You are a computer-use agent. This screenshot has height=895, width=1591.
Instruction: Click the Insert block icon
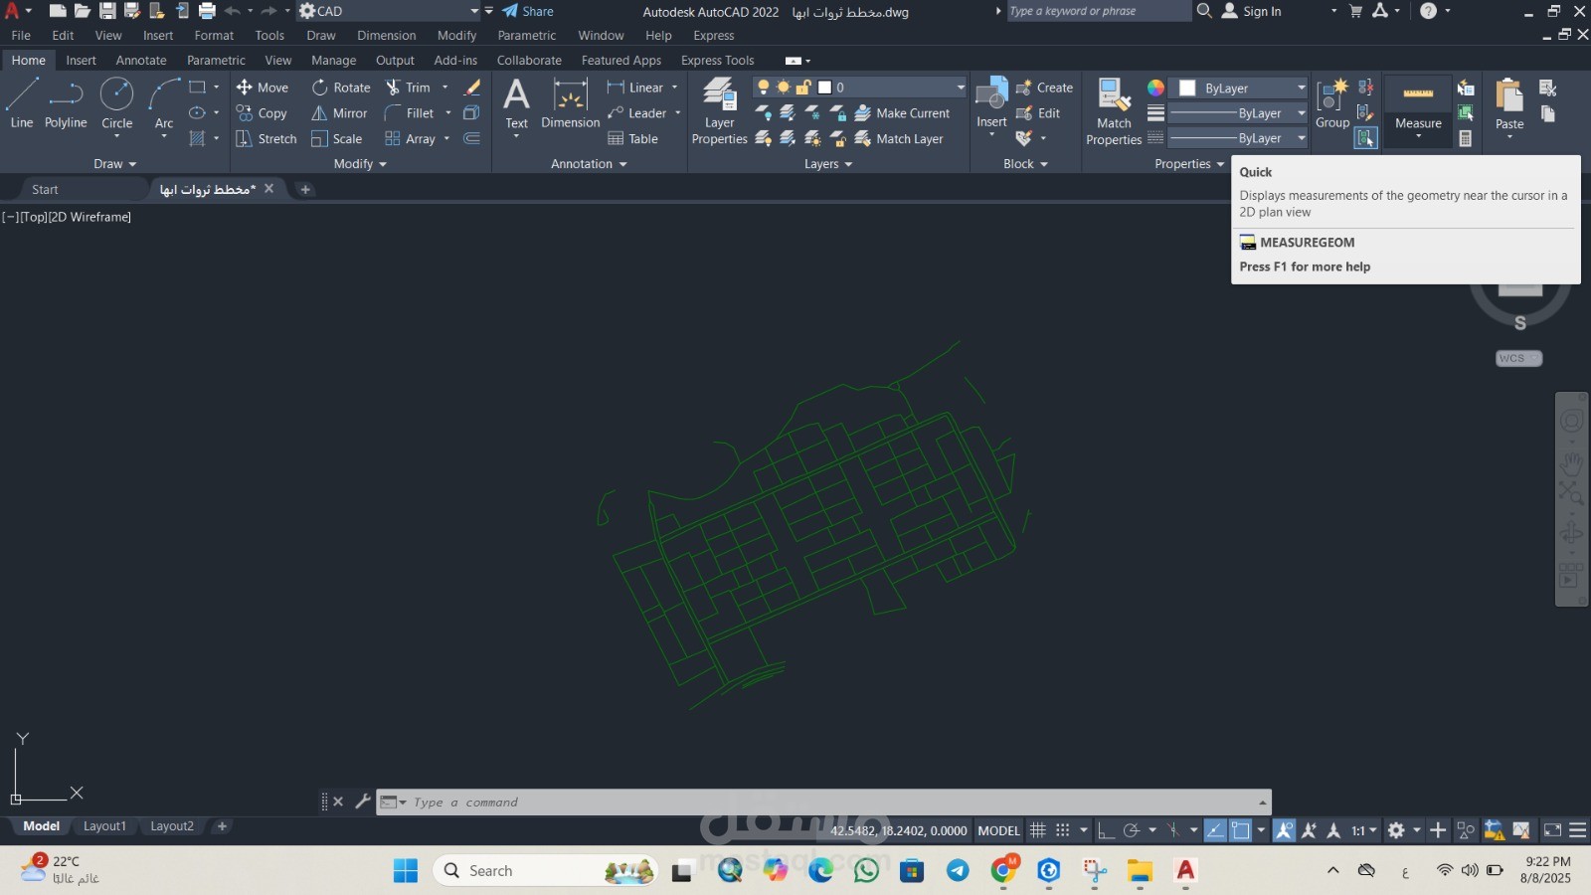point(991,103)
